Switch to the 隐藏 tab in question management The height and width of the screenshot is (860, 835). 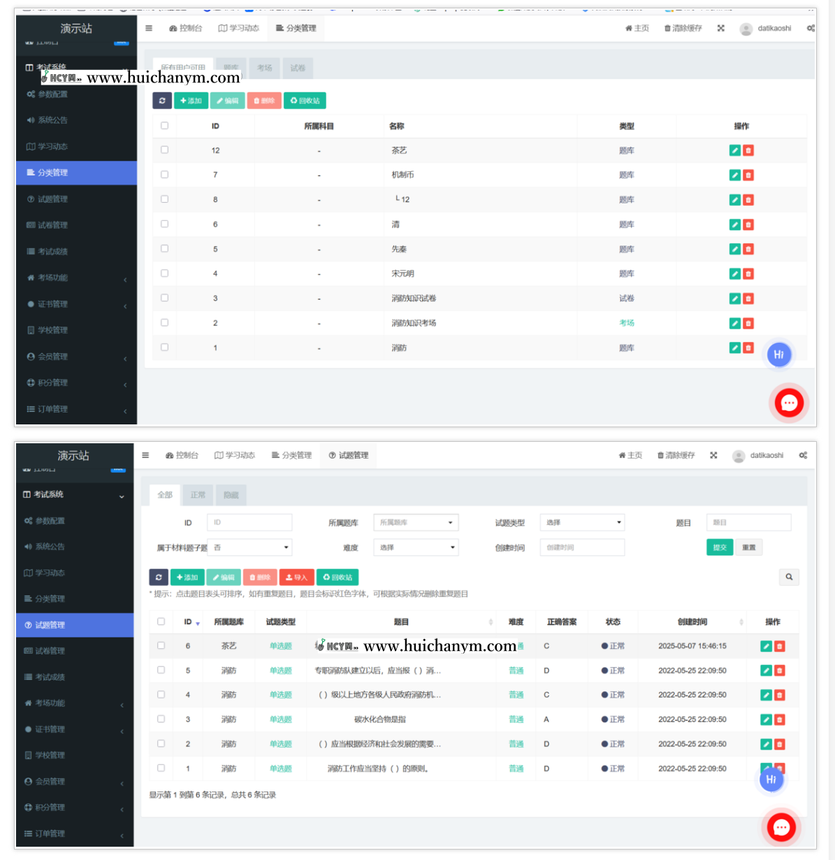[231, 495]
